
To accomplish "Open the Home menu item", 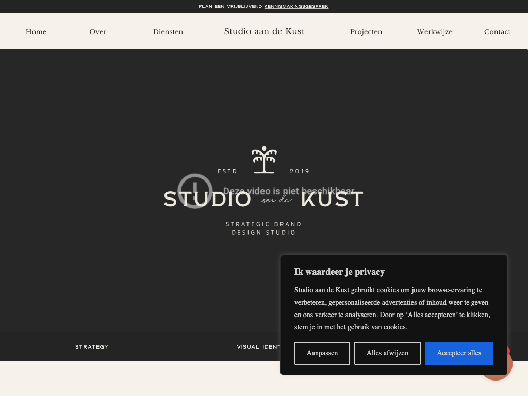I will [x=36, y=32].
